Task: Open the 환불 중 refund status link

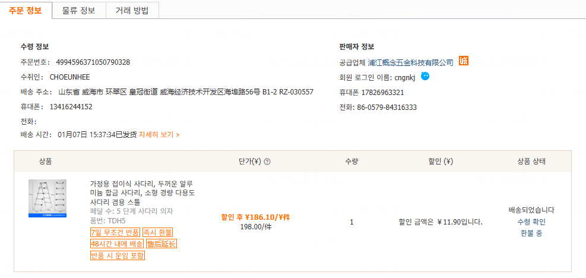Action: point(531,233)
